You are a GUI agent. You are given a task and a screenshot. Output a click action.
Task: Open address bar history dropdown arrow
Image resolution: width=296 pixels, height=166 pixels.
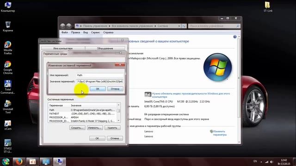pyautogui.click(x=179, y=26)
